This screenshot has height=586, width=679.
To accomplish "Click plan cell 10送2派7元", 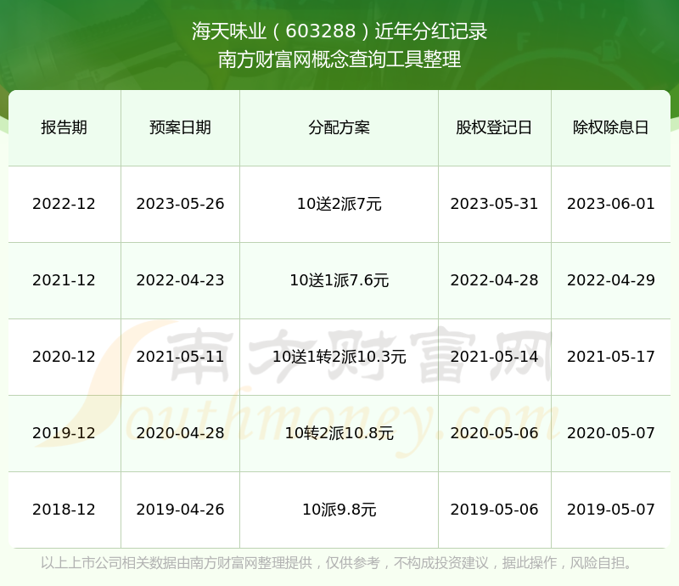I will [339, 204].
